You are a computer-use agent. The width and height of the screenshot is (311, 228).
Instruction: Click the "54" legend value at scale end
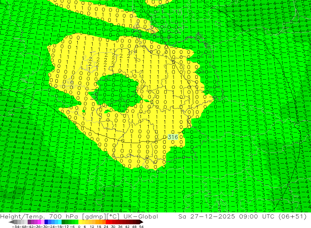141,227
